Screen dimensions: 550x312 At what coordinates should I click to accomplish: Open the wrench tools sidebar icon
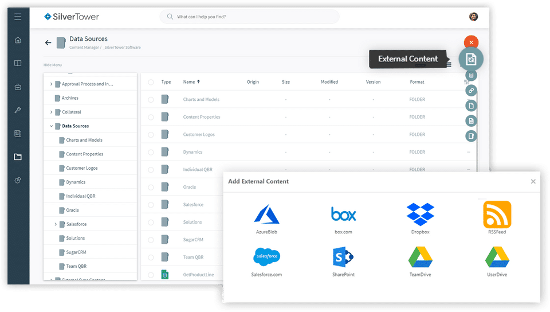click(x=18, y=110)
